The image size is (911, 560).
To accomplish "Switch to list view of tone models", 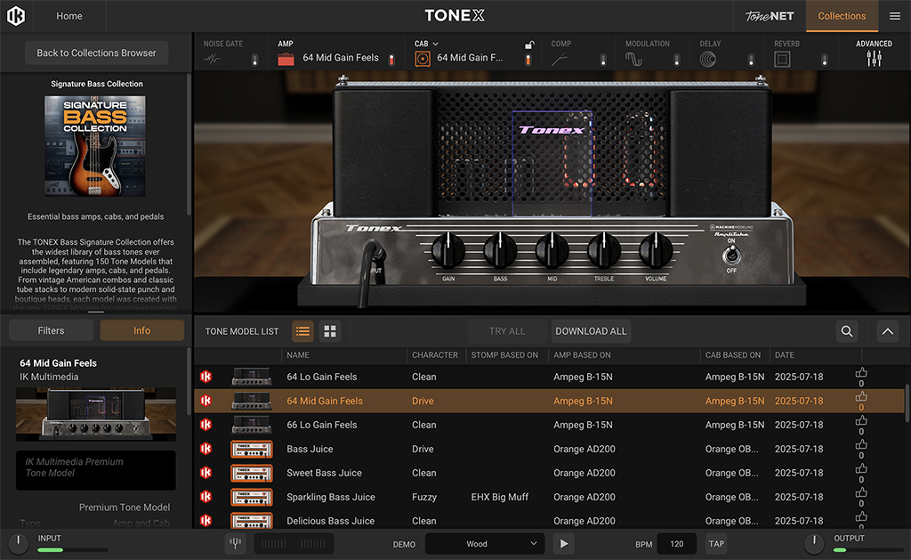I will (x=302, y=331).
